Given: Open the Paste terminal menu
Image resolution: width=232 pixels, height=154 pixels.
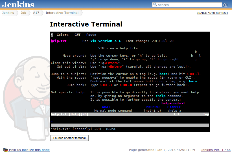Looking at the screenshot, I should point(91,35).
